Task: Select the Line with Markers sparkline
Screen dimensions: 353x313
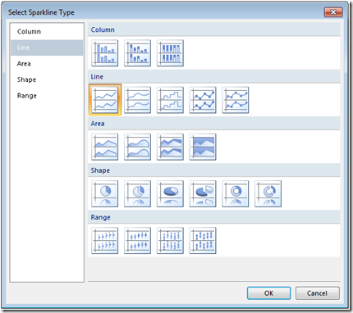Action: coord(203,100)
